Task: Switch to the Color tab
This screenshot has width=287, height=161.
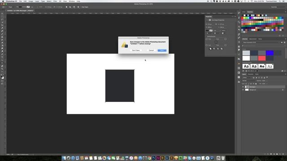Action: point(244,12)
